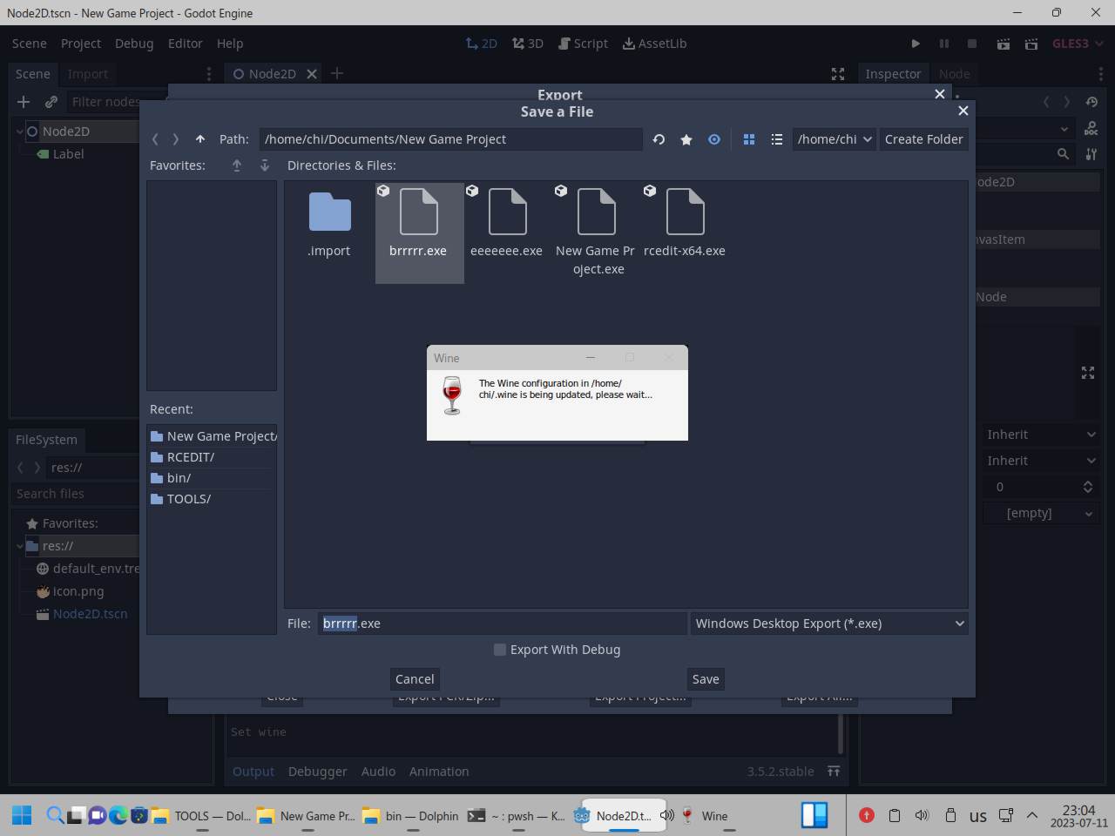The image size is (1115, 836).
Task: Open the /home/chi drive dropdown
Action: [x=835, y=139]
